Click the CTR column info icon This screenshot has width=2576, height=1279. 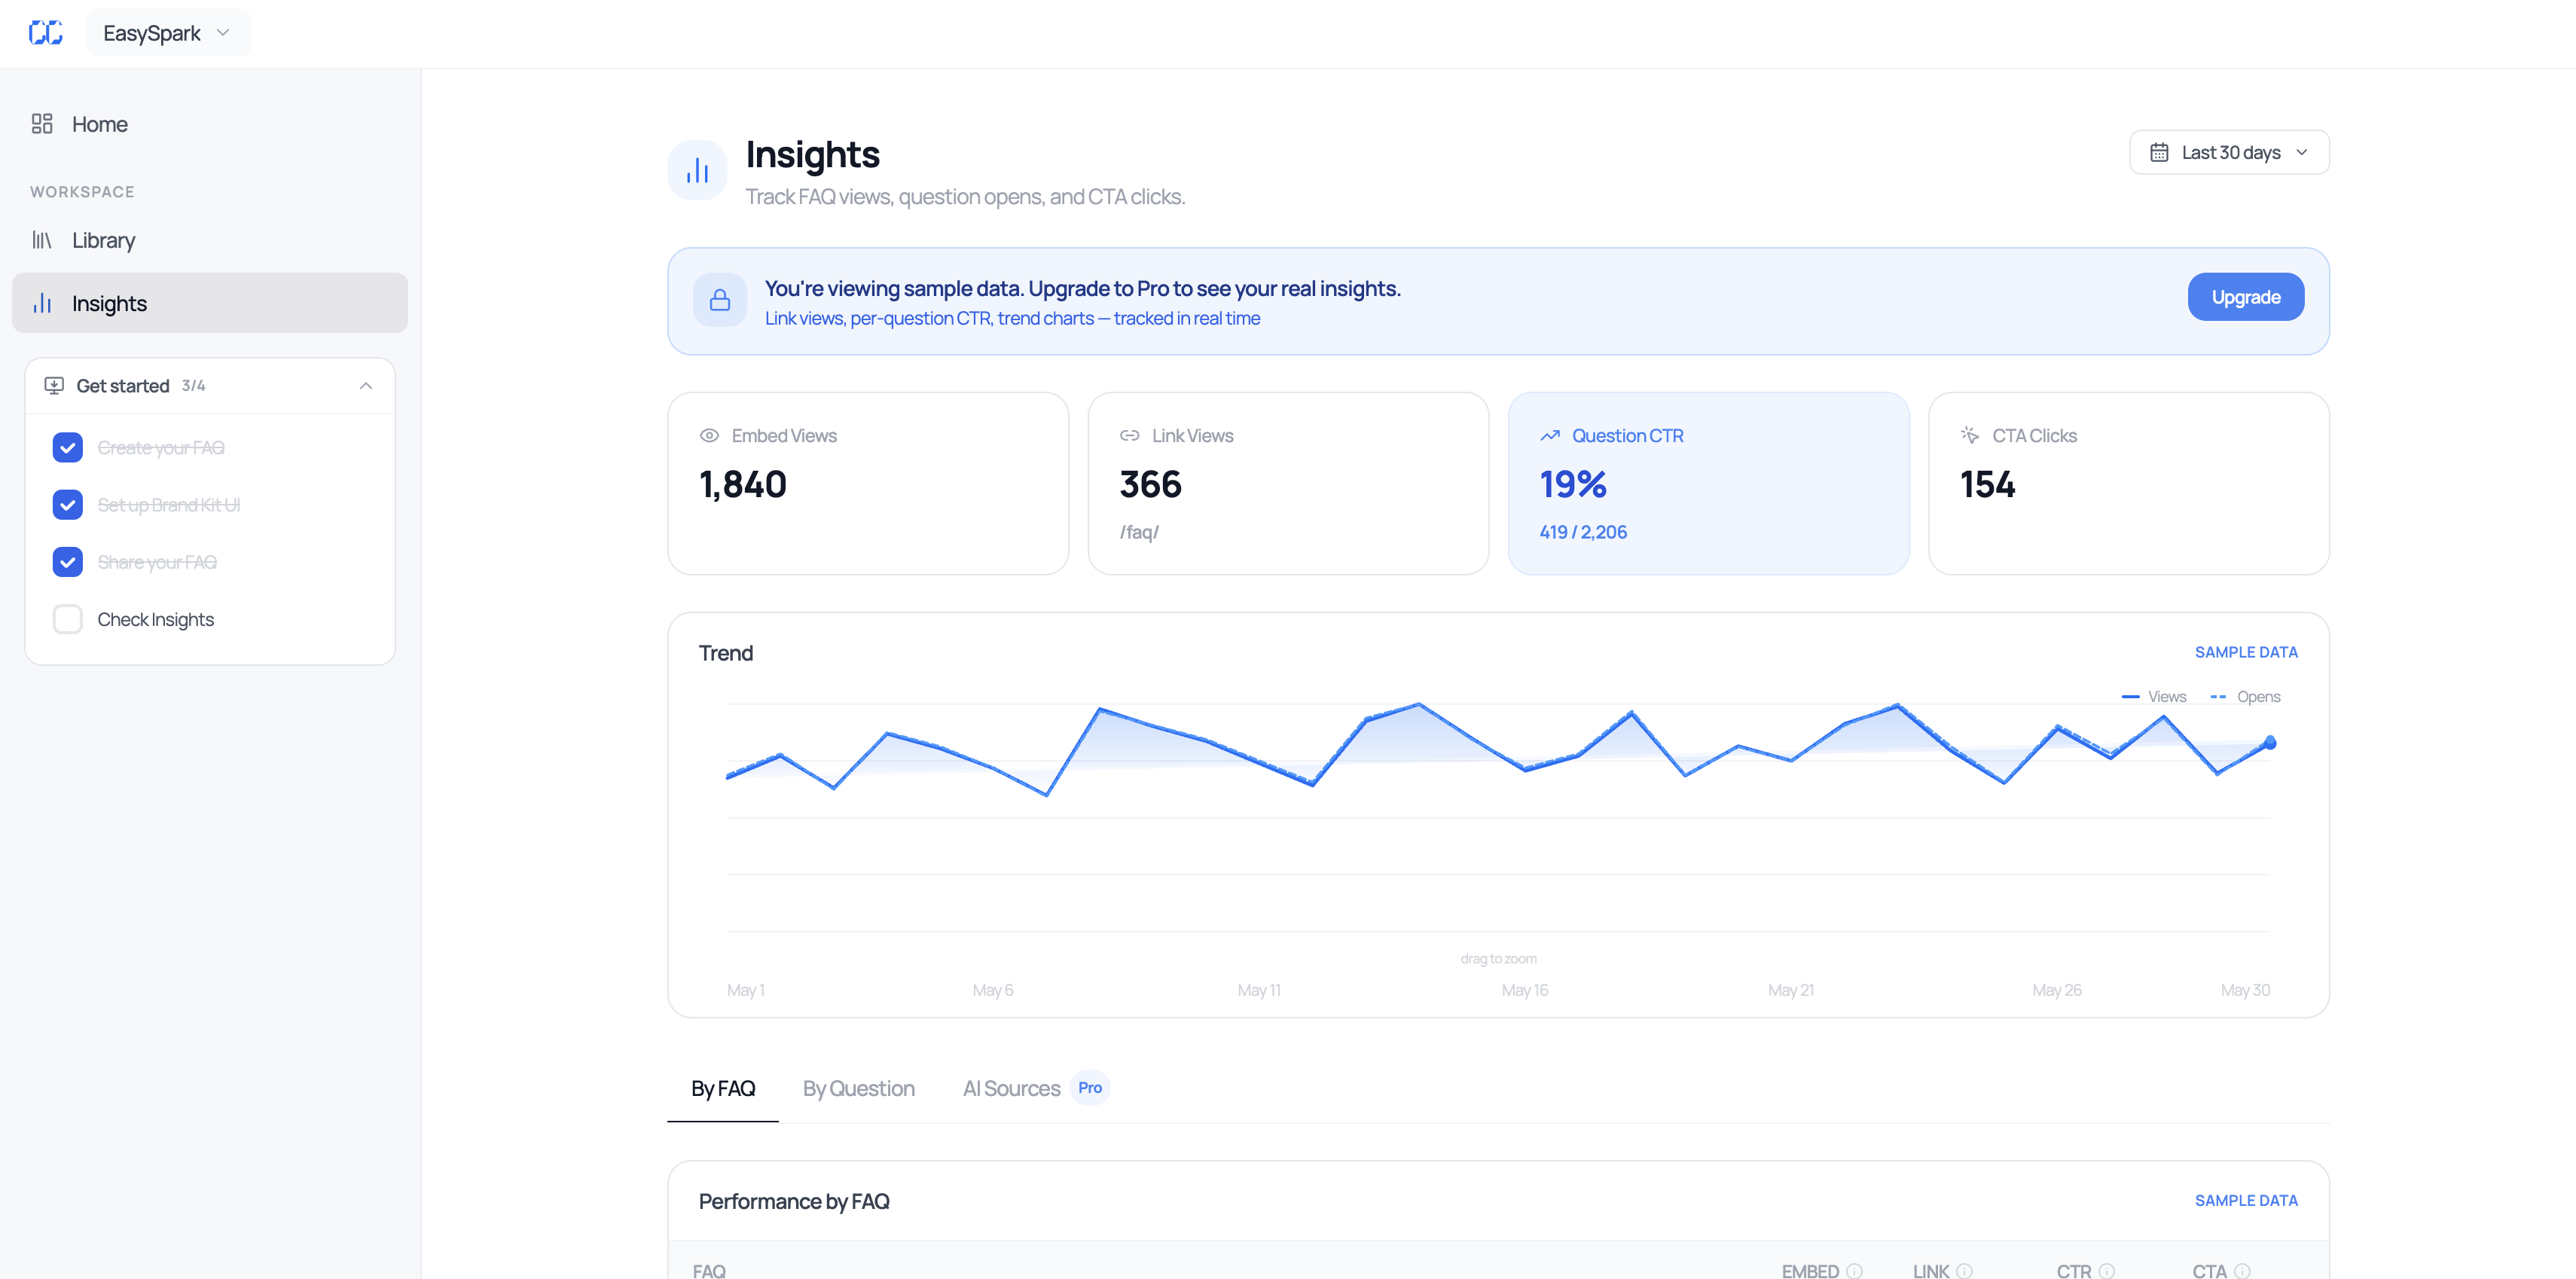coord(2106,1271)
